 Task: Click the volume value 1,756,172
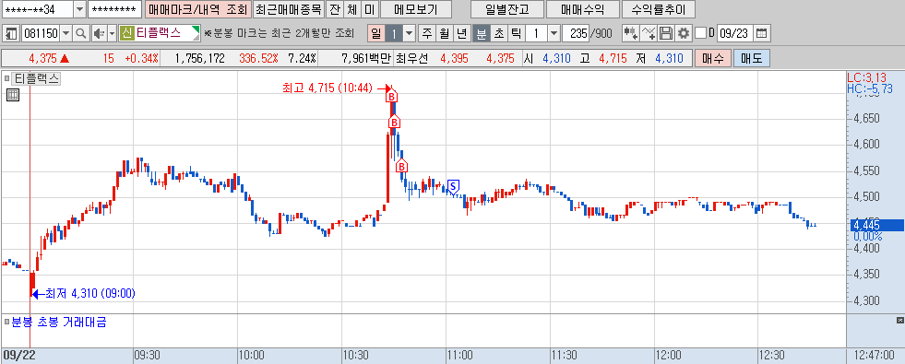tap(199, 58)
